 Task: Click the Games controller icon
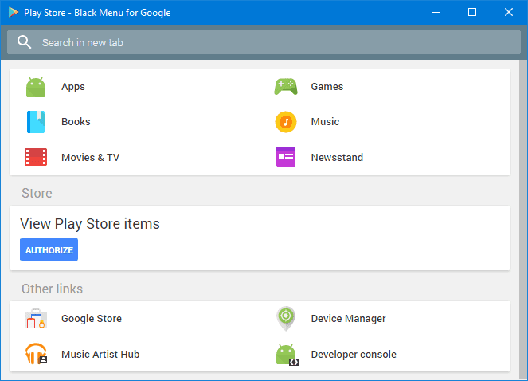[286, 87]
